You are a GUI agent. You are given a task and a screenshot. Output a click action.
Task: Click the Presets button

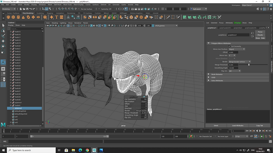click(x=260, y=35)
